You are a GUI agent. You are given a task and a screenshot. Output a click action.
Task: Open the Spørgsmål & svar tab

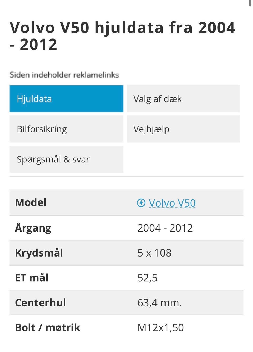click(66, 159)
